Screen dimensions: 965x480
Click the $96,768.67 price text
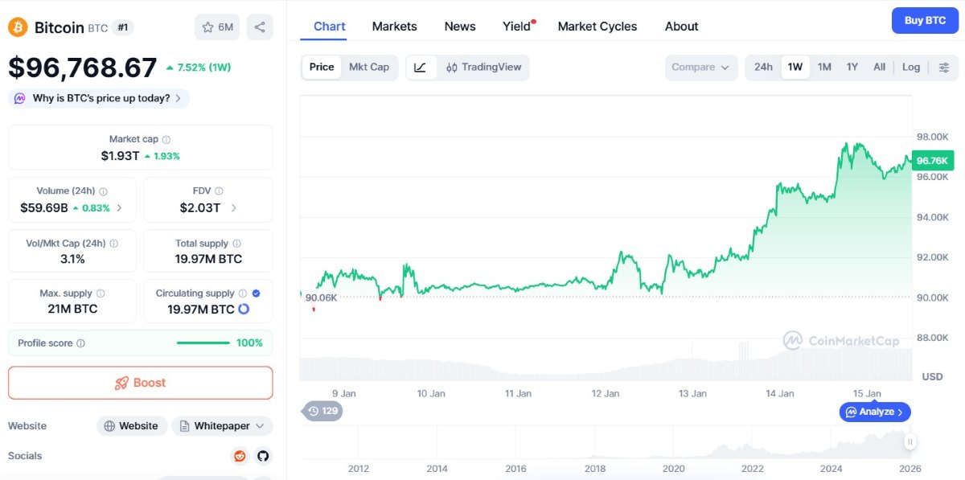pos(83,68)
